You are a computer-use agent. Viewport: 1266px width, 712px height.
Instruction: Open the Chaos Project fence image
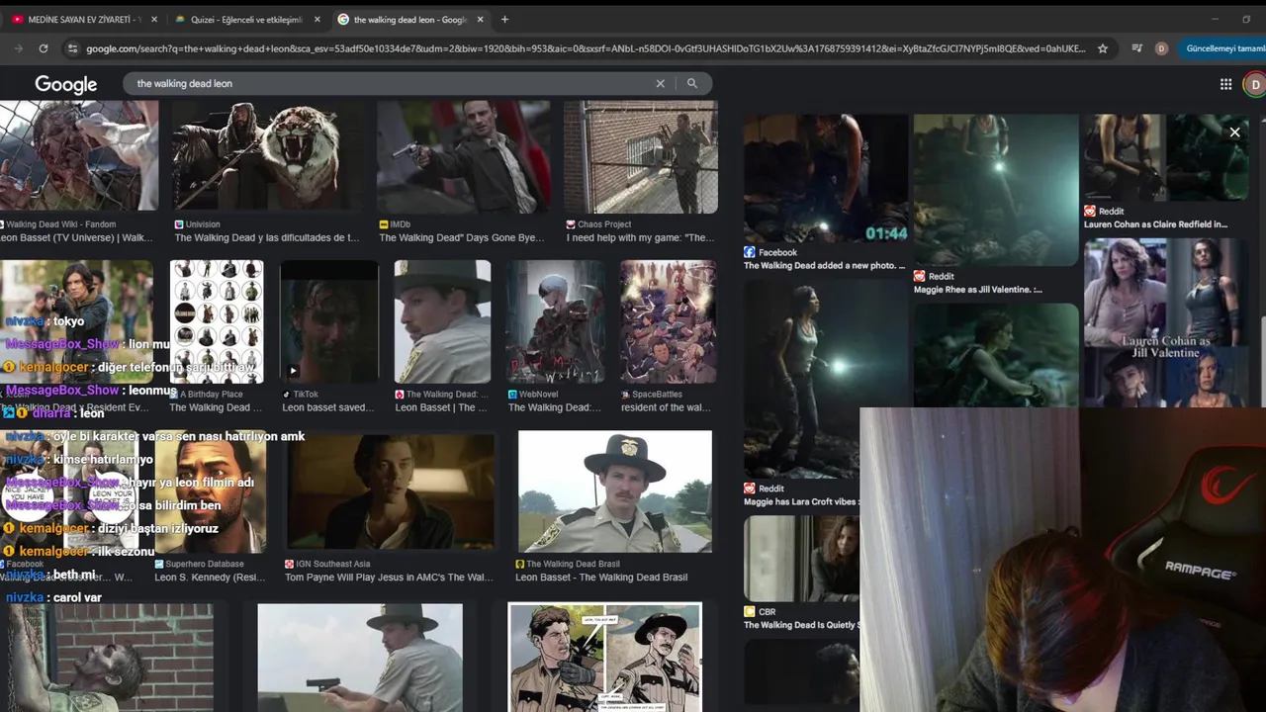click(x=641, y=156)
